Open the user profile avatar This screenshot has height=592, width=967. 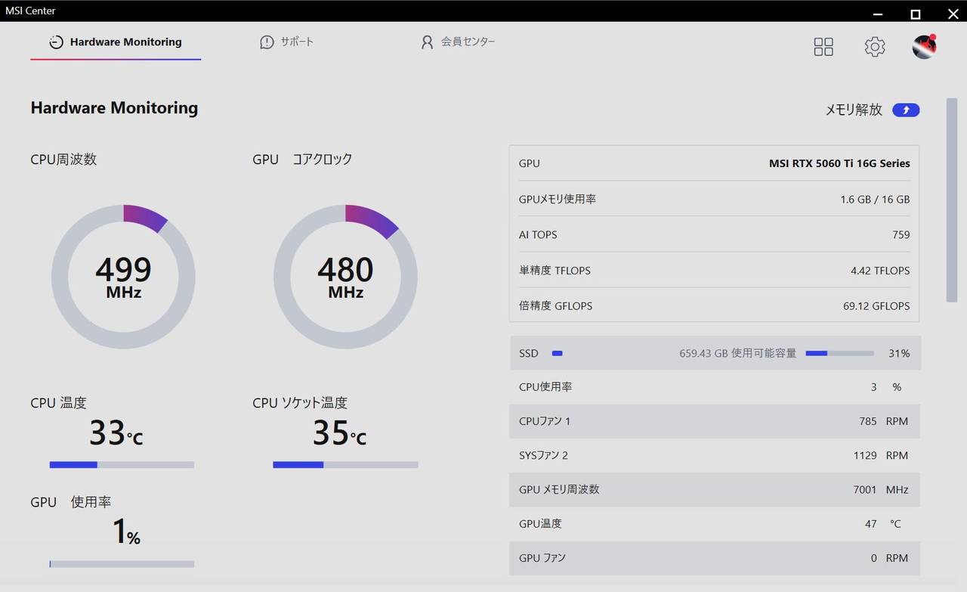[925, 47]
